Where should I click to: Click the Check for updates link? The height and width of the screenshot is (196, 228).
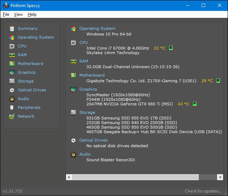click(x=203, y=191)
